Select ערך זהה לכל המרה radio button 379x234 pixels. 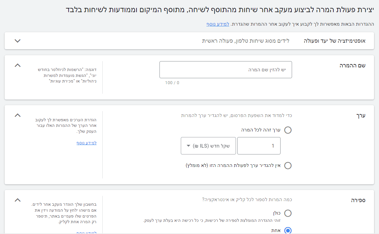click(x=288, y=130)
